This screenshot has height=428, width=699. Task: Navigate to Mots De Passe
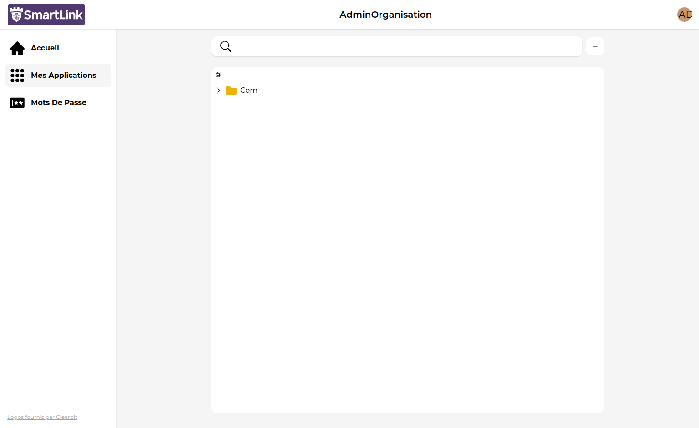click(59, 103)
